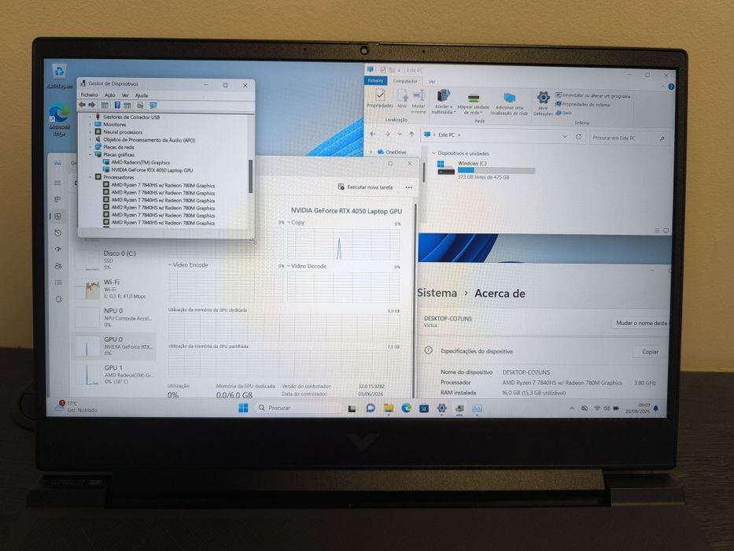This screenshot has width=734, height=551.
Task: Open the Microsoft Edge desktop shortcut
Action: 59,120
